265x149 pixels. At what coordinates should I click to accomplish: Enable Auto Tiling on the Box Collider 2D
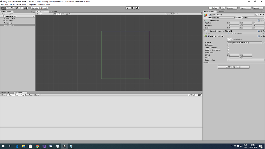tap(228, 53)
